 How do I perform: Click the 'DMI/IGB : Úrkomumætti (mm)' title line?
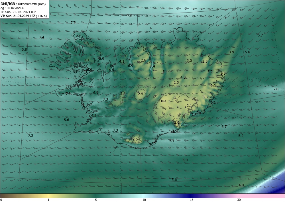pos(23,4)
